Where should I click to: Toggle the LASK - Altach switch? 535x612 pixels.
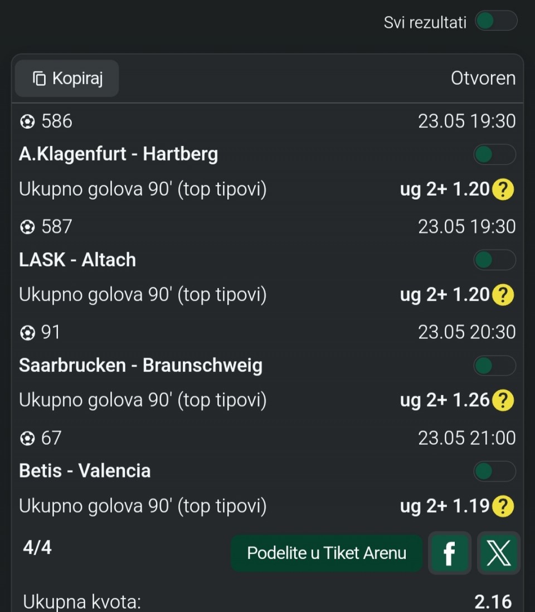(494, 260)
